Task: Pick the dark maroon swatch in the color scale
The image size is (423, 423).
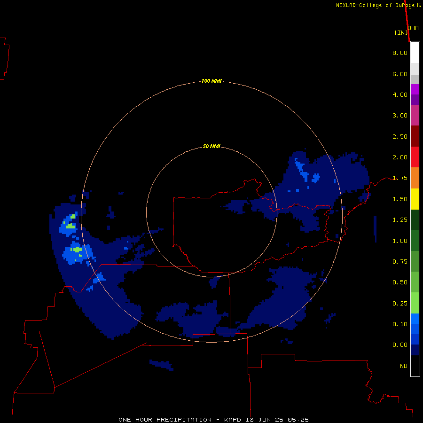Action: 415,136
